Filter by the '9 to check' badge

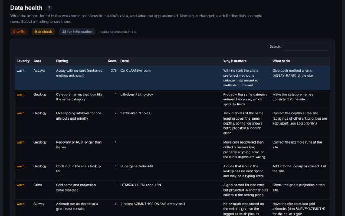(43, 32)
